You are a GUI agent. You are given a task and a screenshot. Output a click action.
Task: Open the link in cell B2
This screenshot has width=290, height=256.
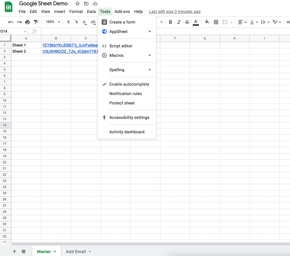click(70, 51)
